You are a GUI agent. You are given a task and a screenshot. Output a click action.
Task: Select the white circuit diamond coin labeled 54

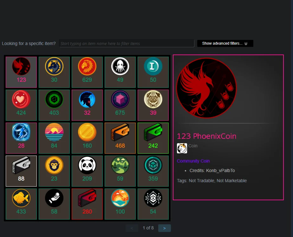(x=153, y=204)
